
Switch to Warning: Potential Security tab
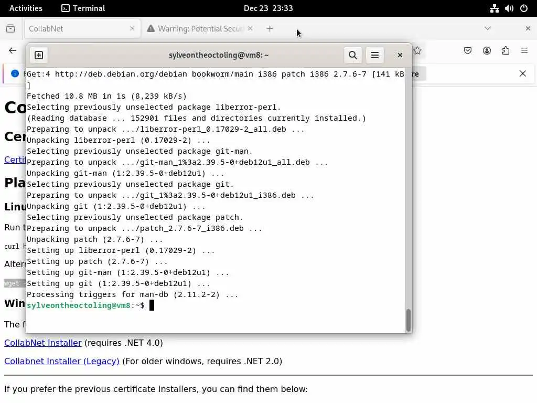click(200, 28)
